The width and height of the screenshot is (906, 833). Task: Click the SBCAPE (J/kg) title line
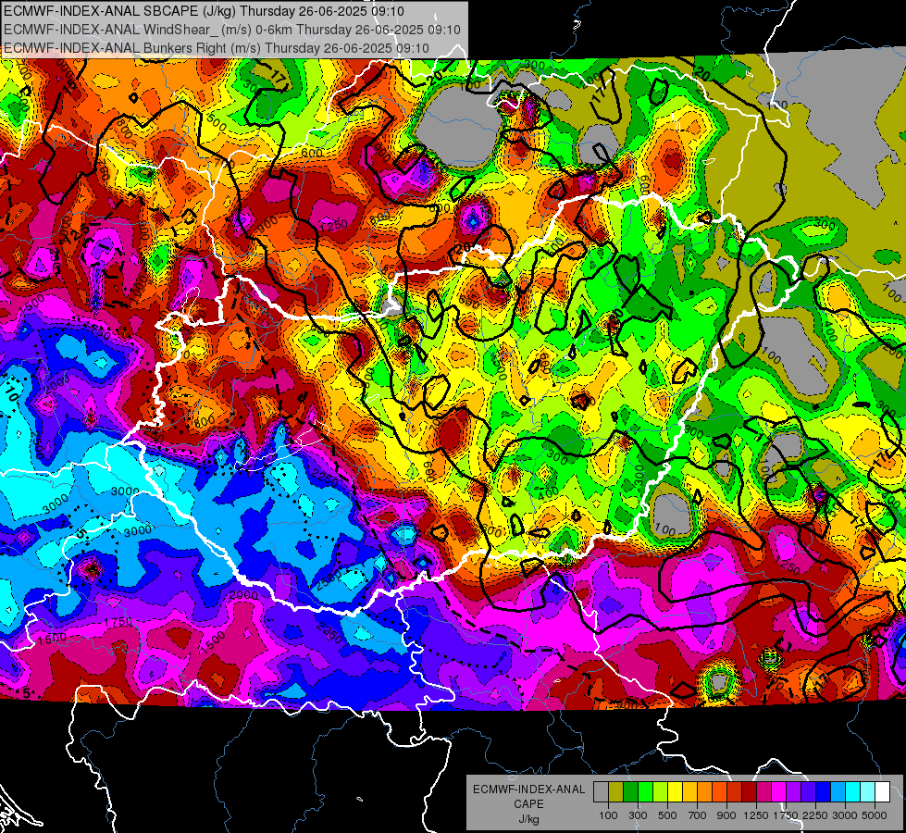click(x=204, y=11)
